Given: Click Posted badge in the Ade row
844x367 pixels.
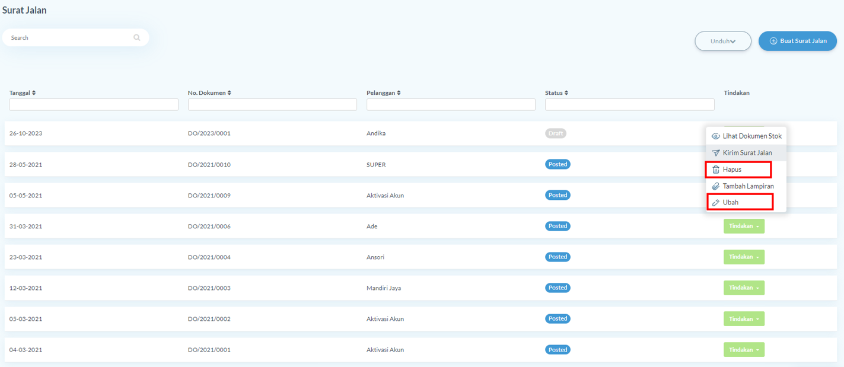Looking at the screenshot, I should 558,226.
